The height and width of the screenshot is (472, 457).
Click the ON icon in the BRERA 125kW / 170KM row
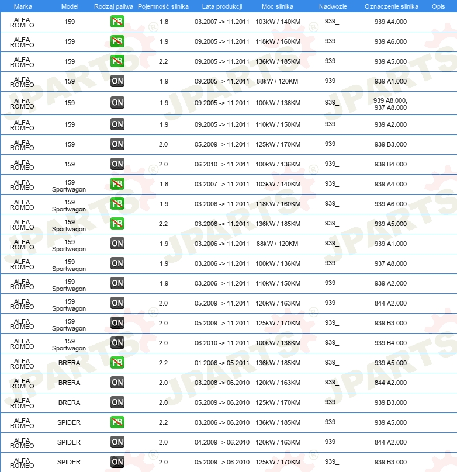point(117,402)
